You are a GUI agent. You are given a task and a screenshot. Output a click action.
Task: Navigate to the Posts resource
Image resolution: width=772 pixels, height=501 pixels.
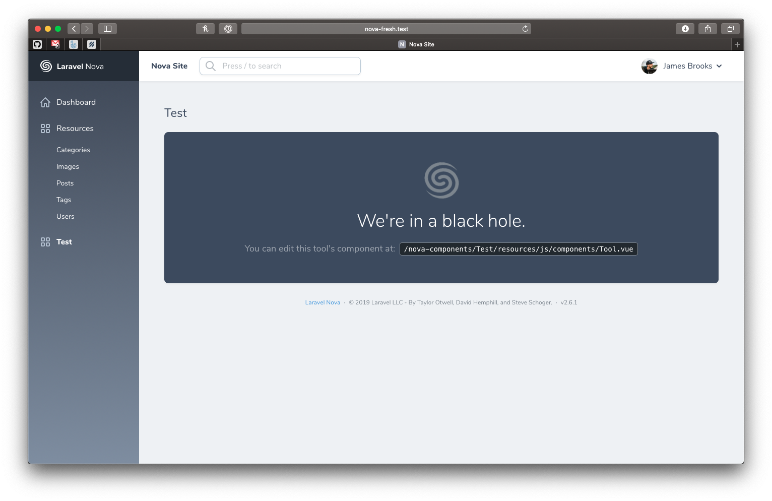coord(65,183)
